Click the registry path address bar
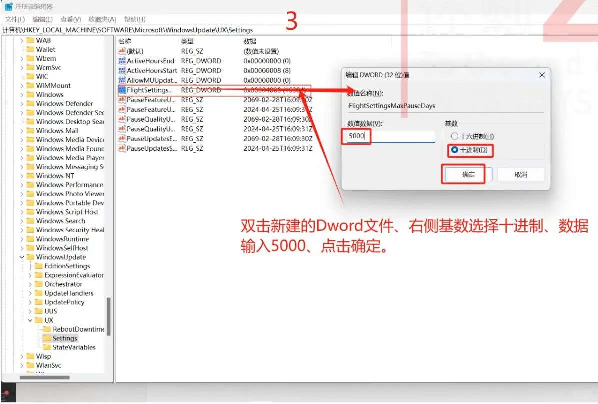The image size is (598, 404). (x=299, y=30)
